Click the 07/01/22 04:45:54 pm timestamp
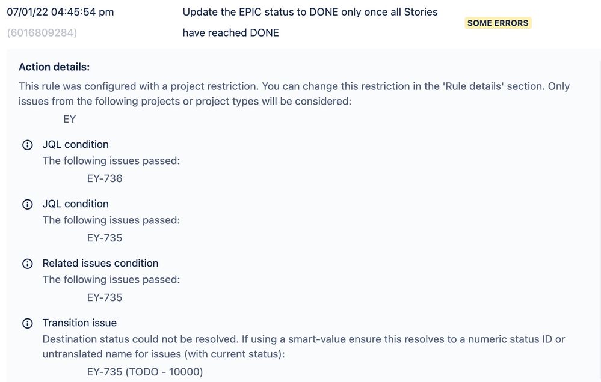601x382 pixels. coord(60,12)
